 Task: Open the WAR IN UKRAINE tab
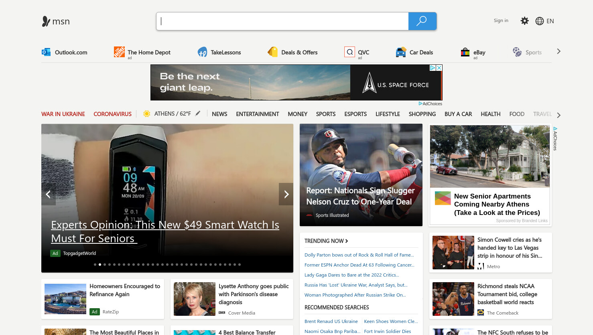click(x=63, y=114)
